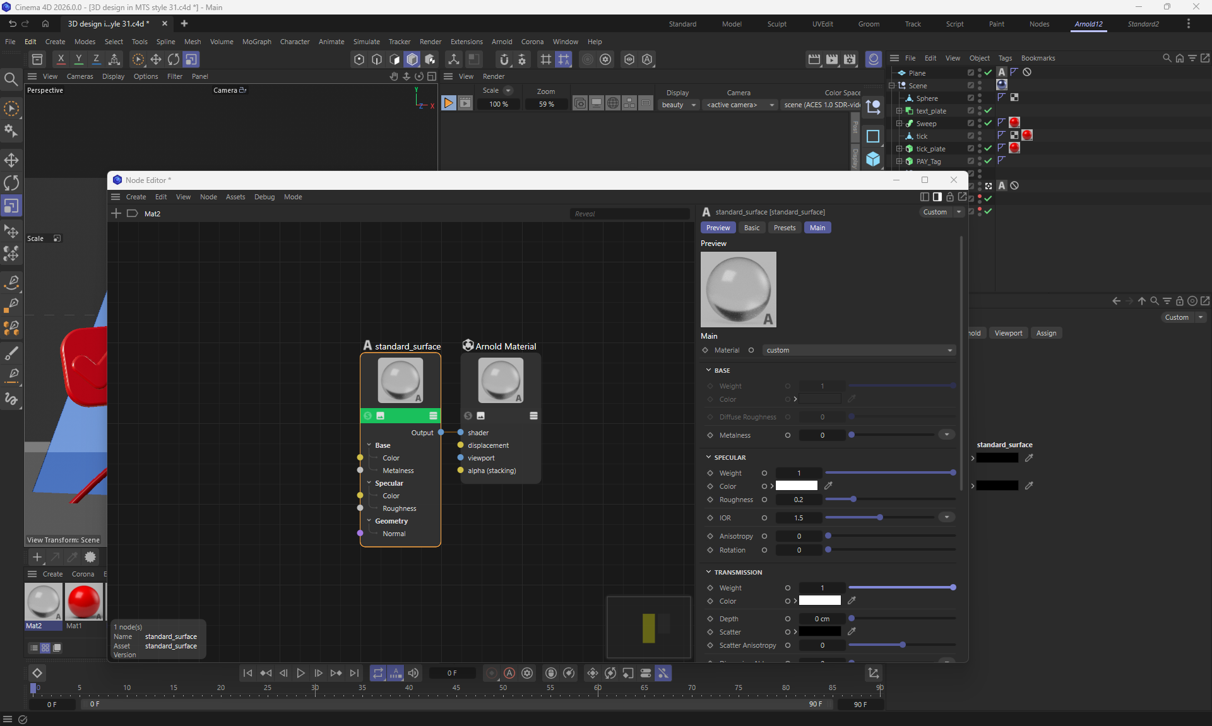
Task: Select the Move tool in left toolbar
Action: coord(11,160)
